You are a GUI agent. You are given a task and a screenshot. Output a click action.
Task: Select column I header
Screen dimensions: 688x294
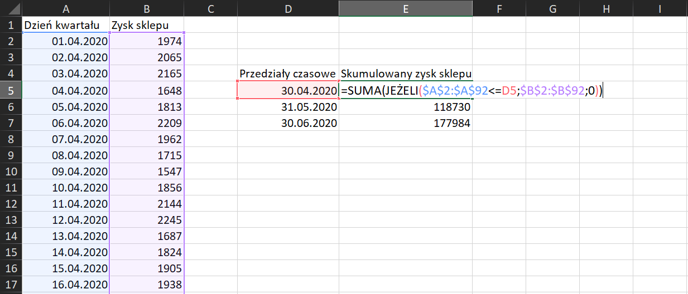coord(660,8)
